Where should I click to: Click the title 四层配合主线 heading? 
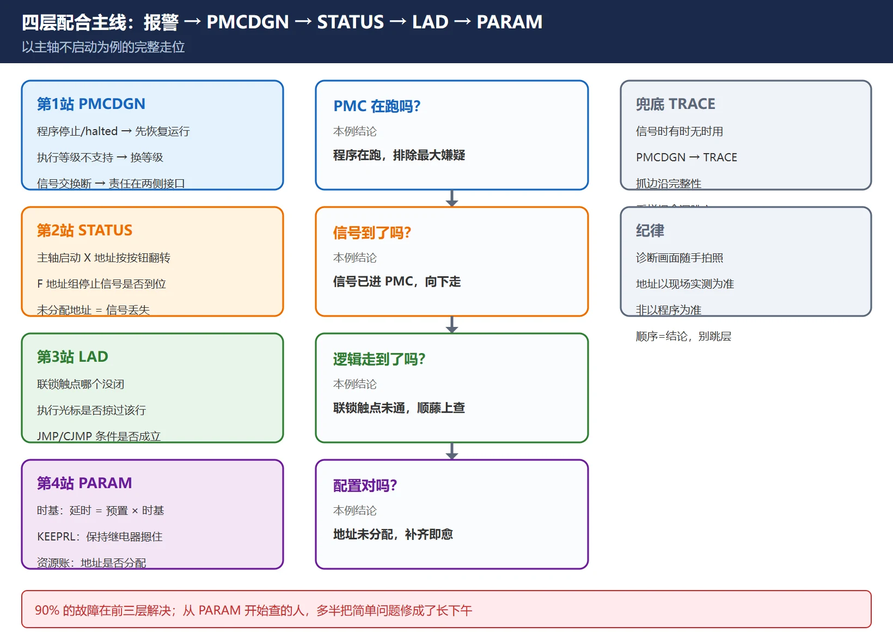pyautogui.click(x=282, y=22)
